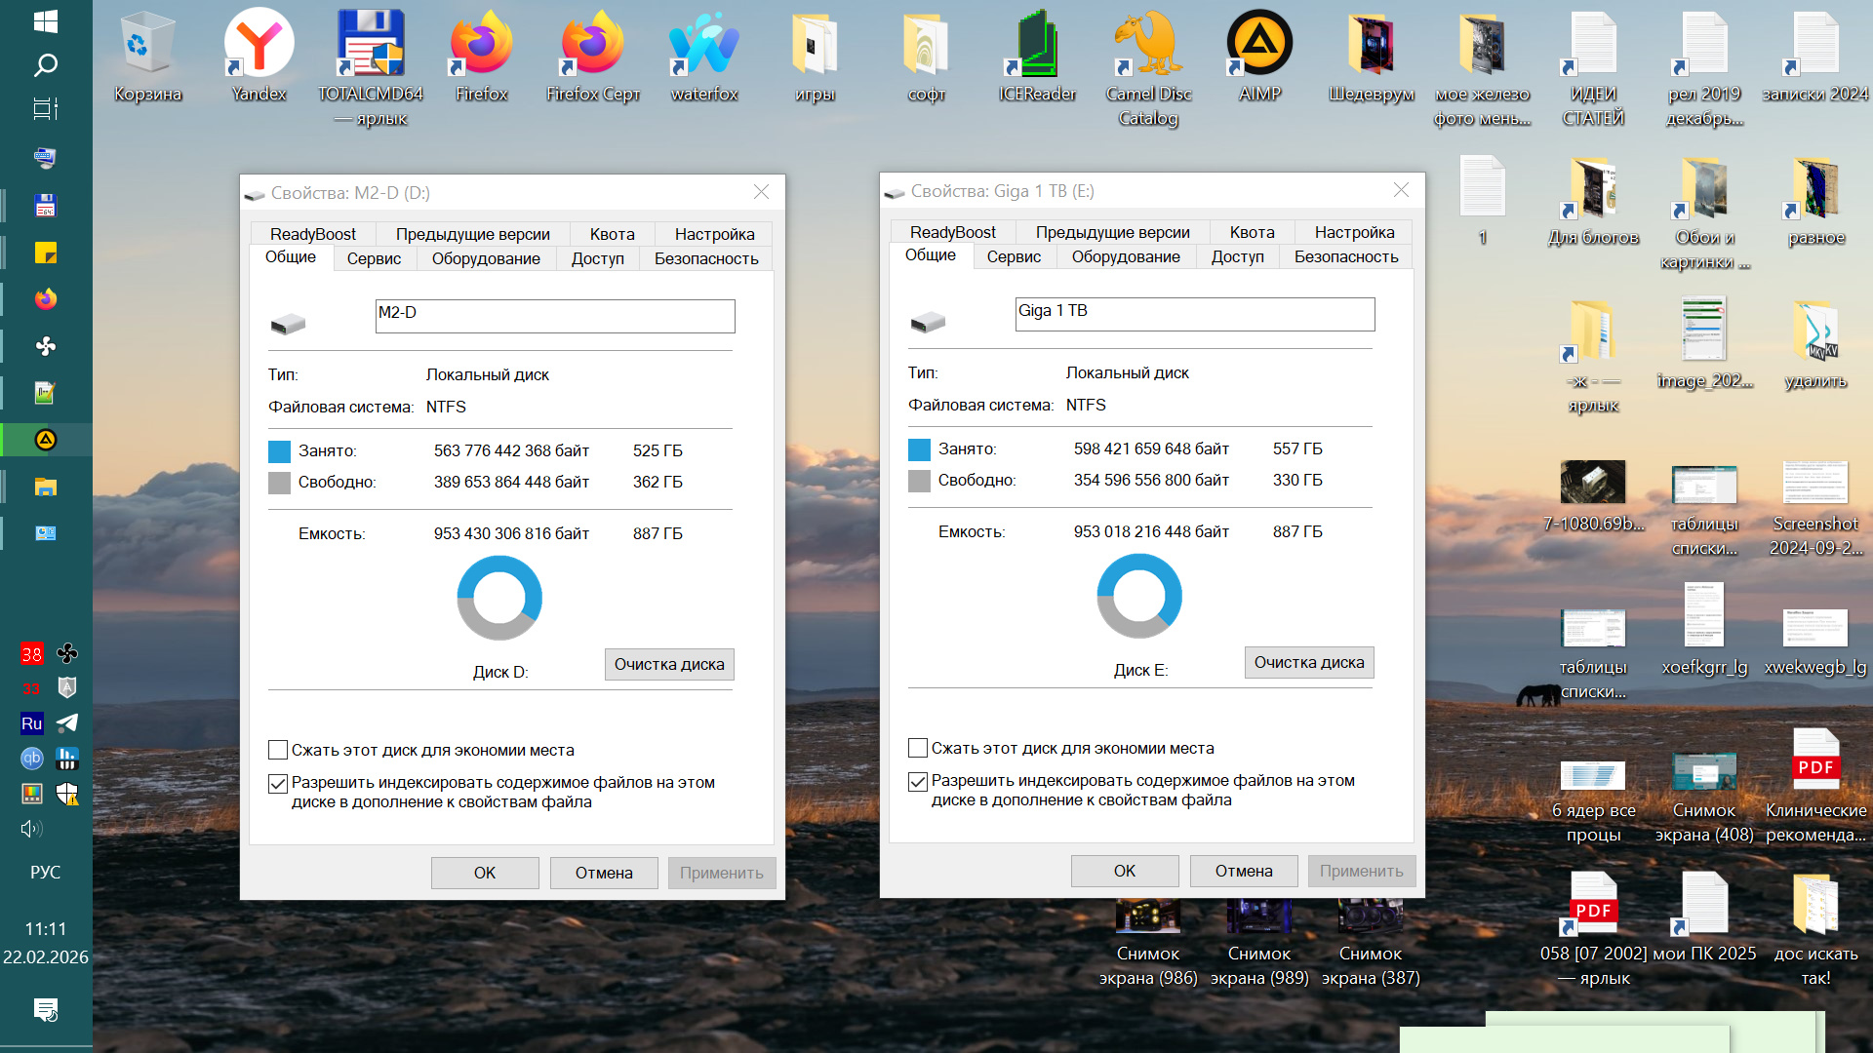Check 'Сжать этот диск' for disk D
The height and width of the screenshot is (1053, 1873).
tap(278, 750)
